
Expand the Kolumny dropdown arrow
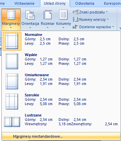64,28
